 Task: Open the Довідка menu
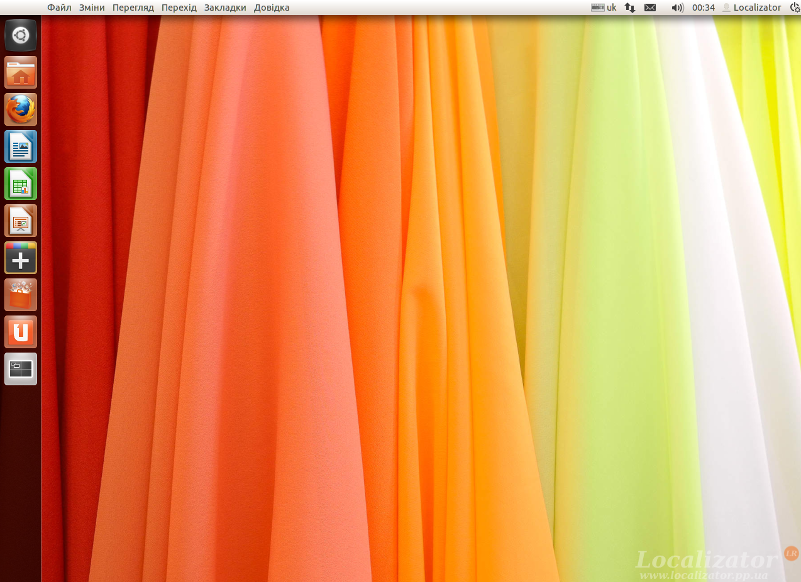click(x=272, y=8)
